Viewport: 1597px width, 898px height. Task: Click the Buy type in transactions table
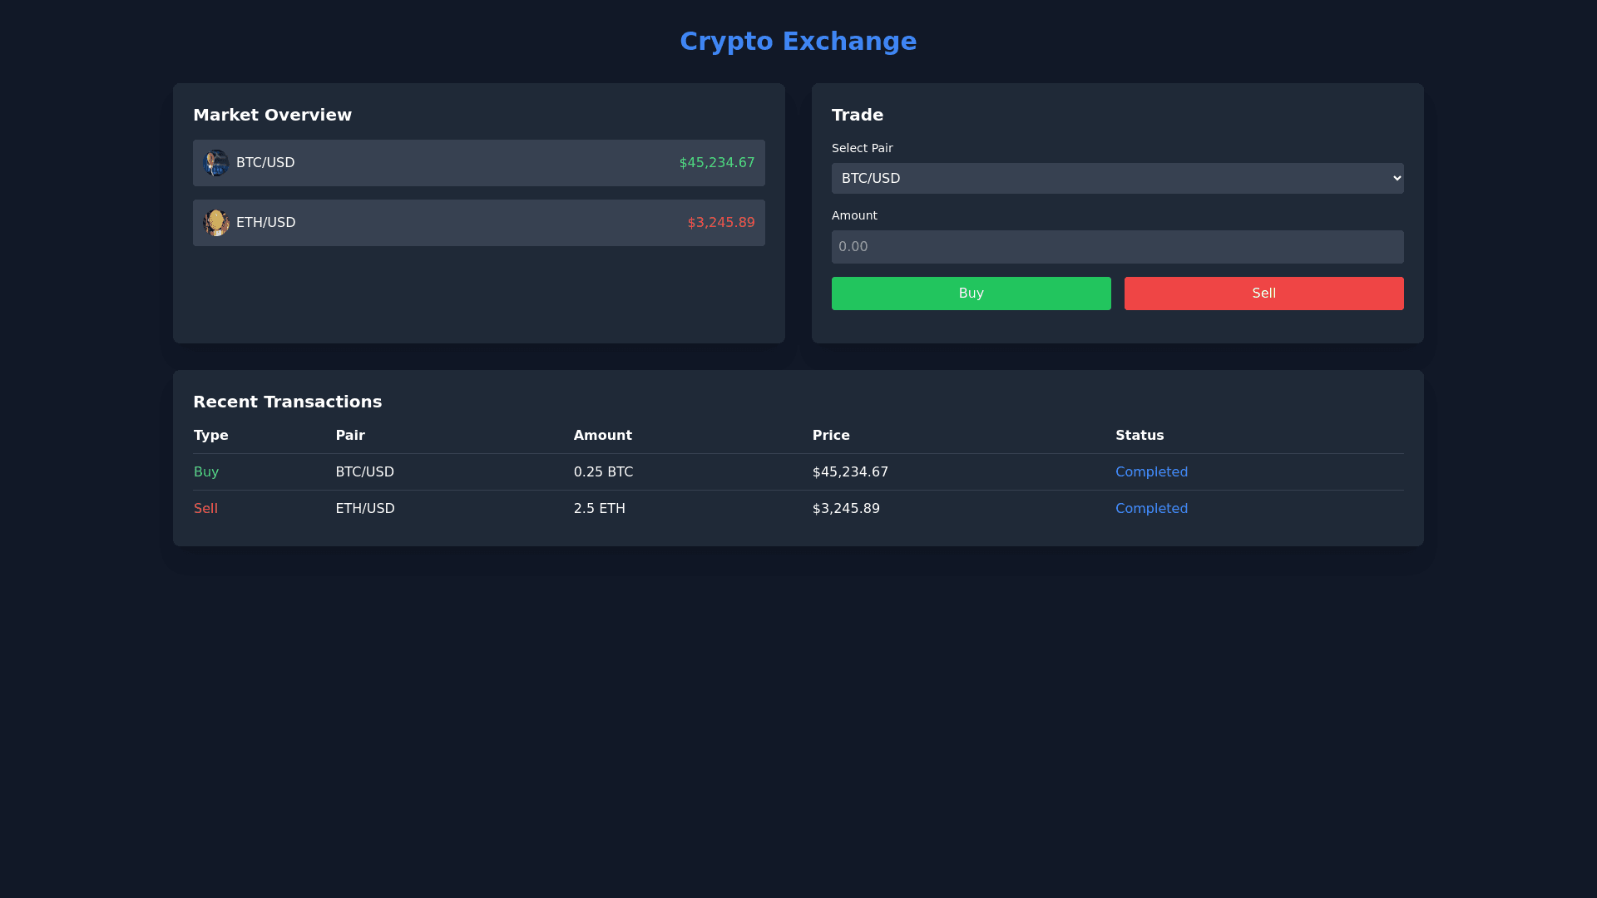[x=206, y=472]
